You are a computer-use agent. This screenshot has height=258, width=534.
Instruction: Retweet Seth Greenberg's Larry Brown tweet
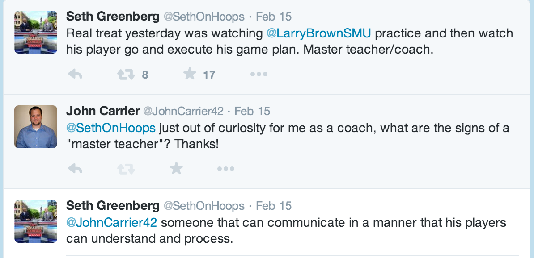(126, 75)
